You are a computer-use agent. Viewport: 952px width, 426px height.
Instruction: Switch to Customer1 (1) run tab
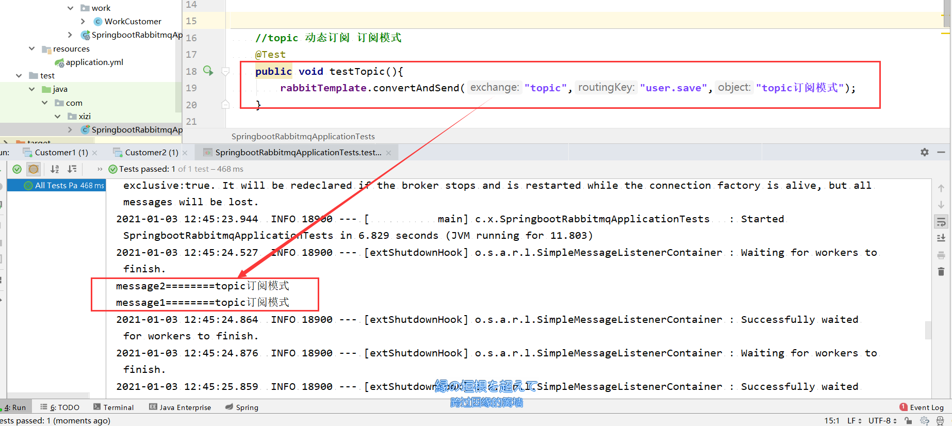56,152
